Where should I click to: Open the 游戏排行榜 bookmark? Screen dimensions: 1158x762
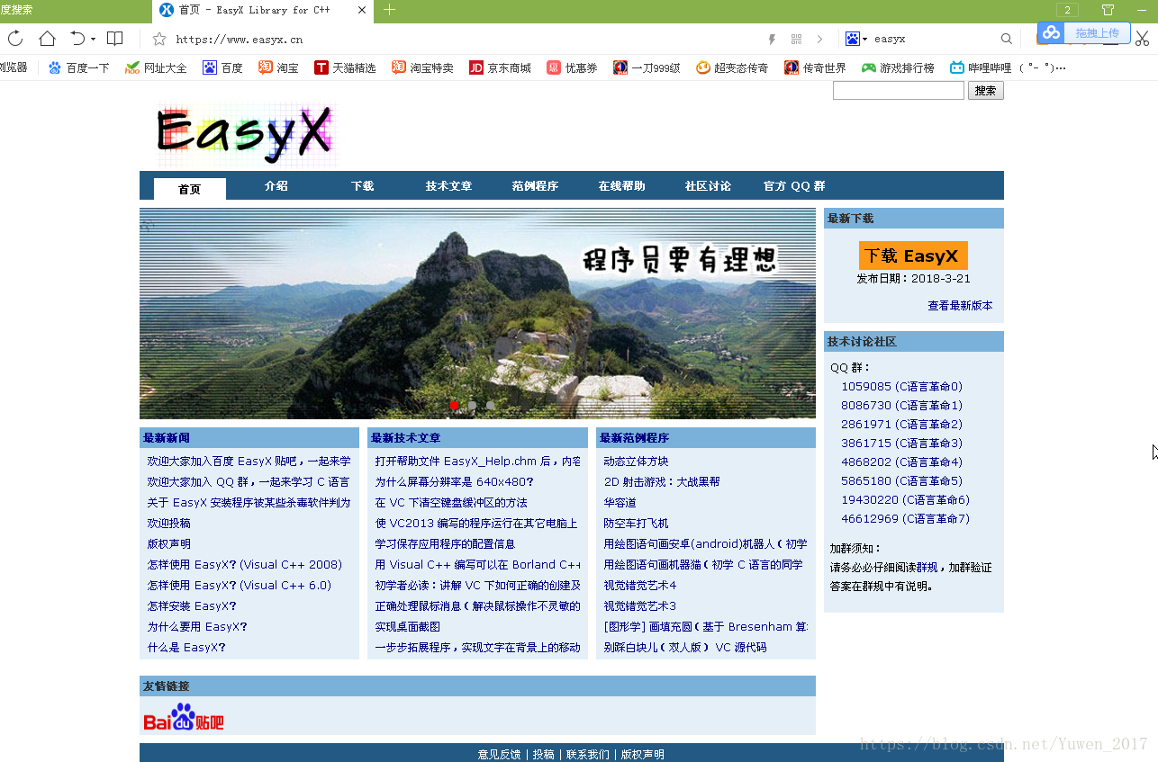click(898, 67)
